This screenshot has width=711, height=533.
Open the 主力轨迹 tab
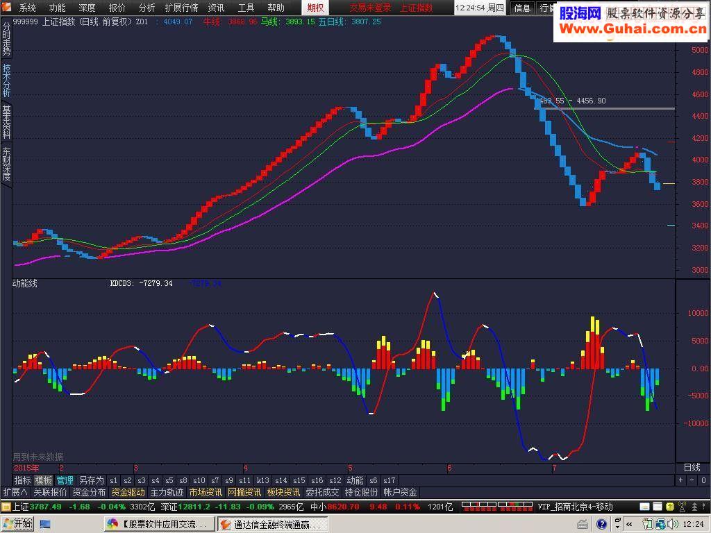click(167, 492)
